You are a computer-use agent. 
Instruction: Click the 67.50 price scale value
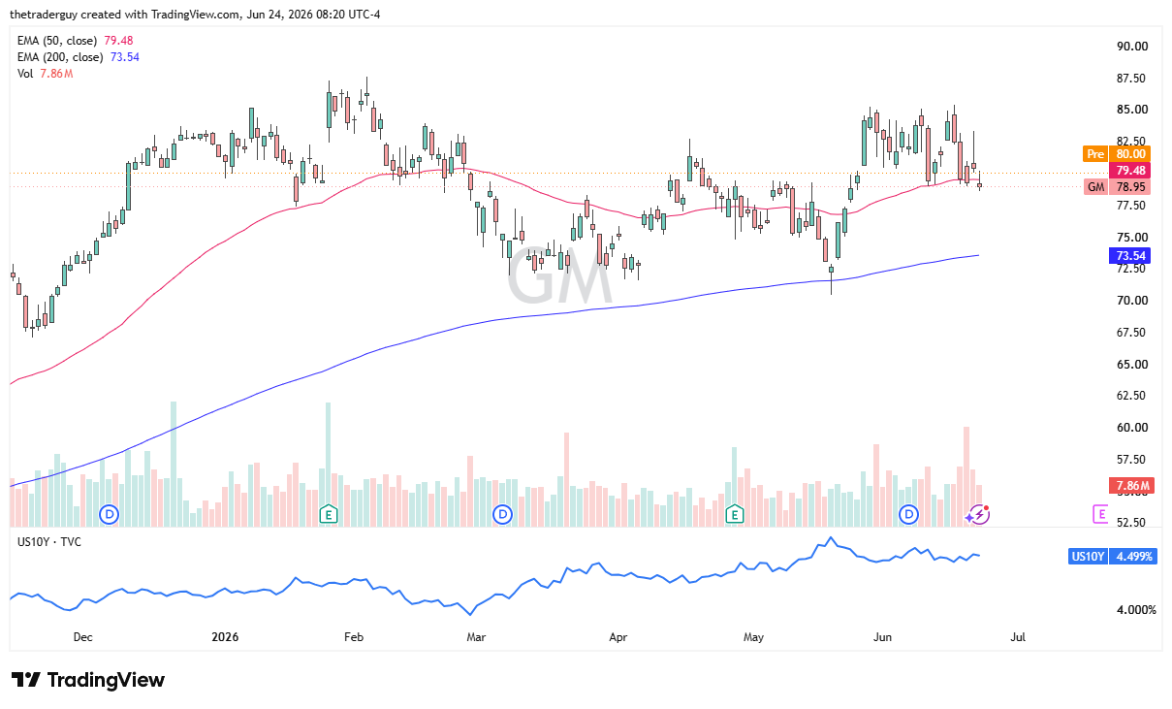pyautogui.click(x=1132, y=333)
